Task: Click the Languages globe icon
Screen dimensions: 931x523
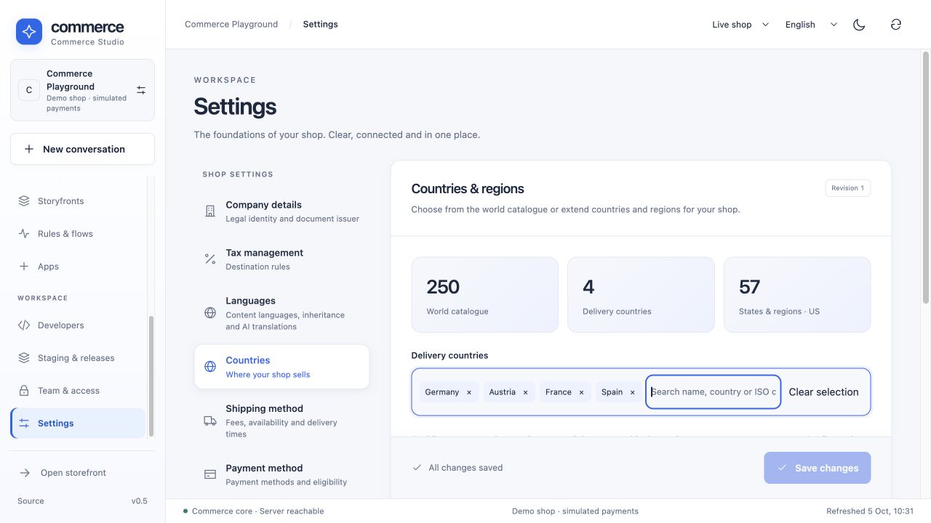Action: [x=210, y=313]
